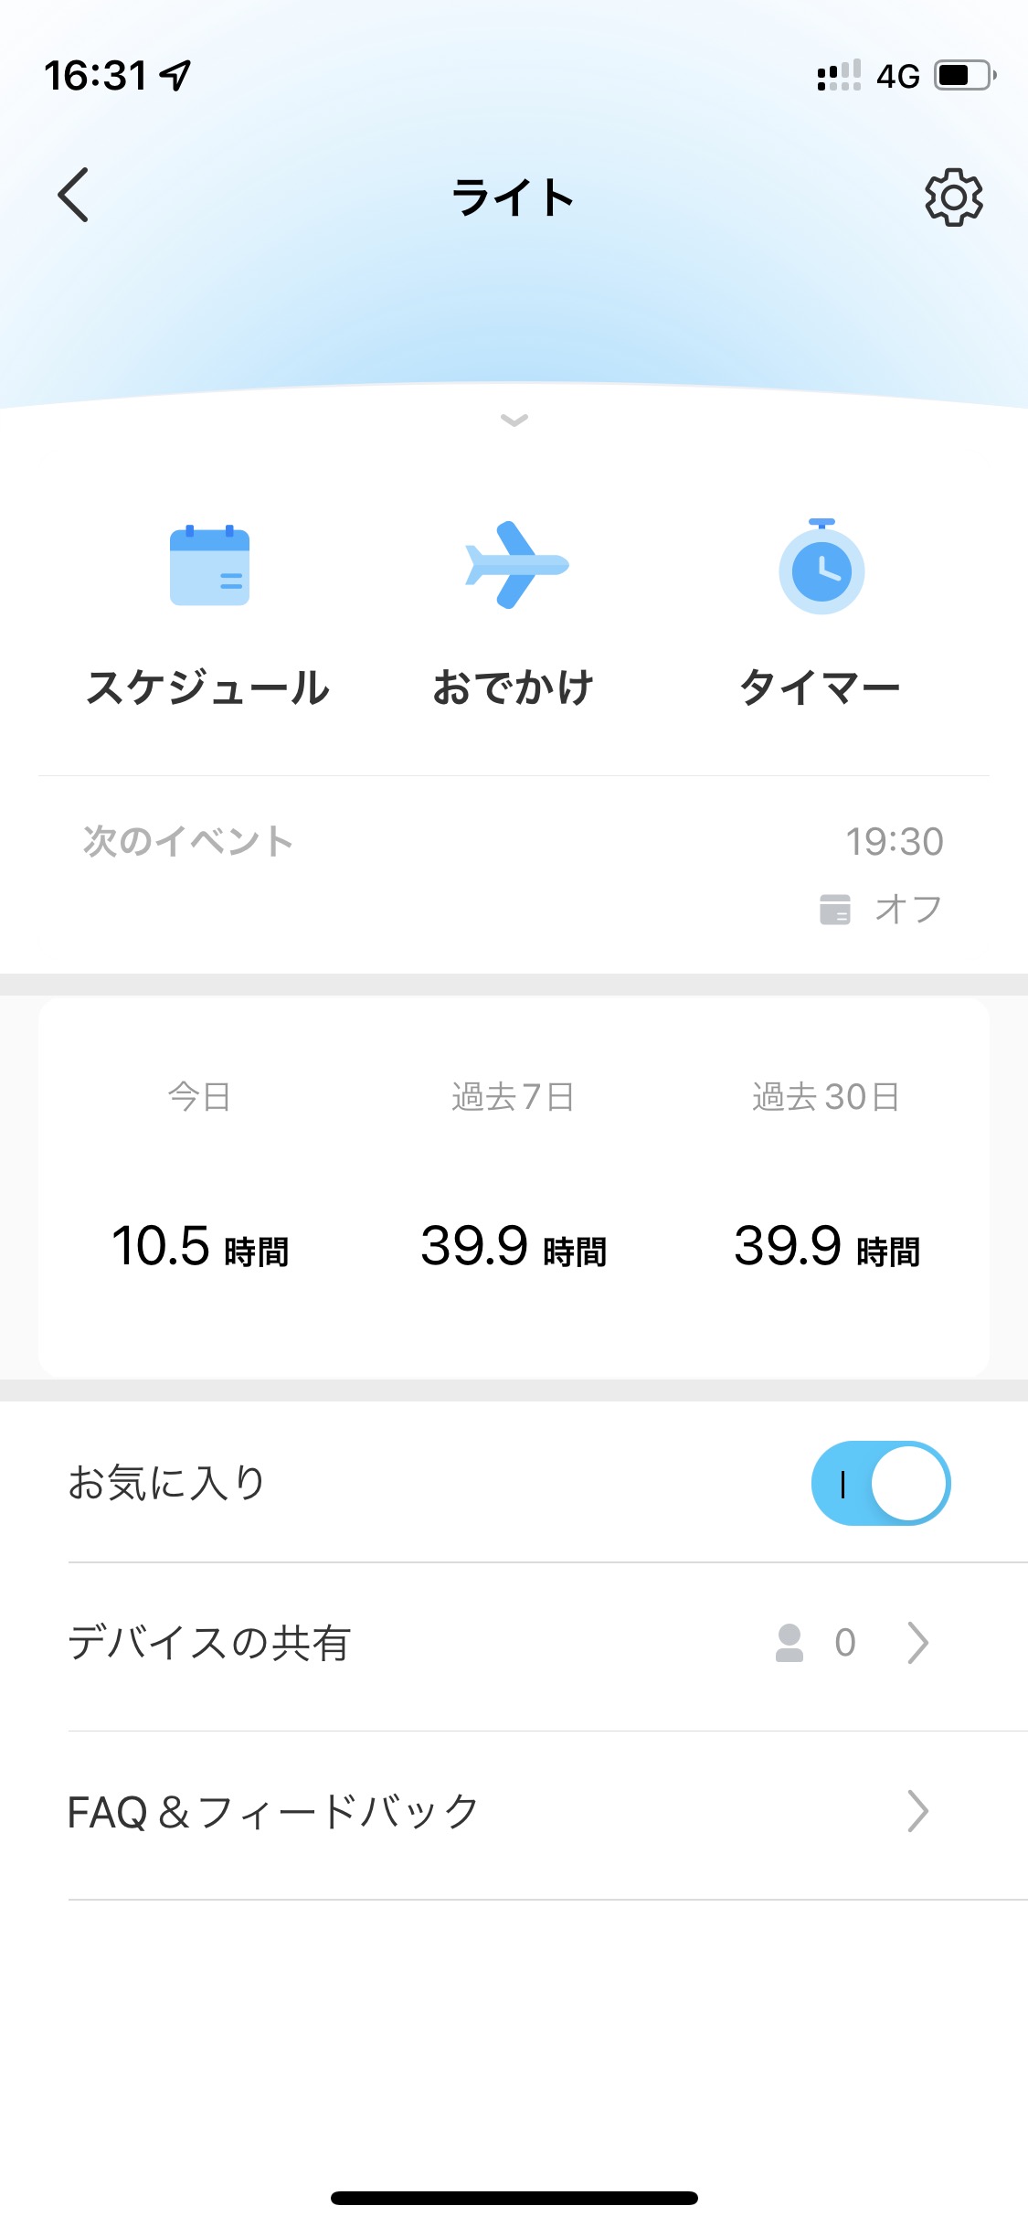This screenshot has width=1028, height=2227.
Task: Tap the 次のイベント row
Action: click(x=188, y=842)
